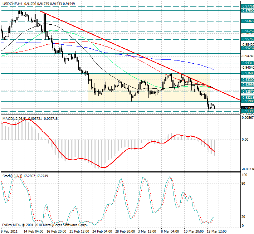254x234 pixels.
Task: Click the 0.9431 price level label
Action: [x=248, y=63]
